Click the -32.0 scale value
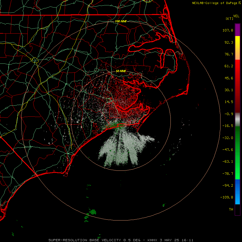Image resolution: width=242 pixels, height=242 pixels. [x=228, y=138]
